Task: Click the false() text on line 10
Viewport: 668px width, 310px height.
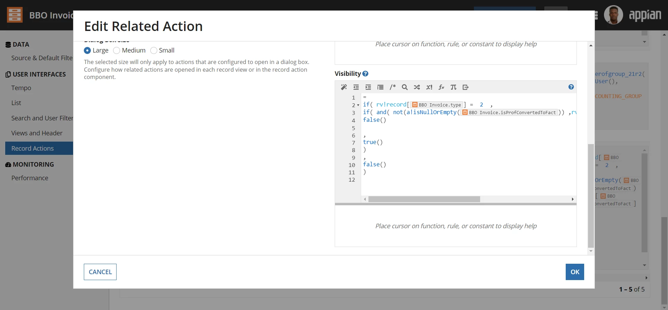Action: tap(374, 165)
